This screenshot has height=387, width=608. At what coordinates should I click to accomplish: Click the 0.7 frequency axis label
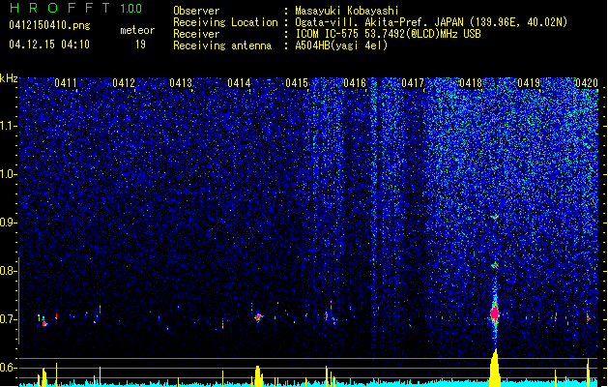point(9,319)
